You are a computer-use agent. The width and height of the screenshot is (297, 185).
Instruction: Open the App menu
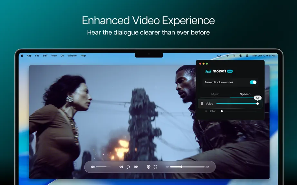[x=29, y=56]
